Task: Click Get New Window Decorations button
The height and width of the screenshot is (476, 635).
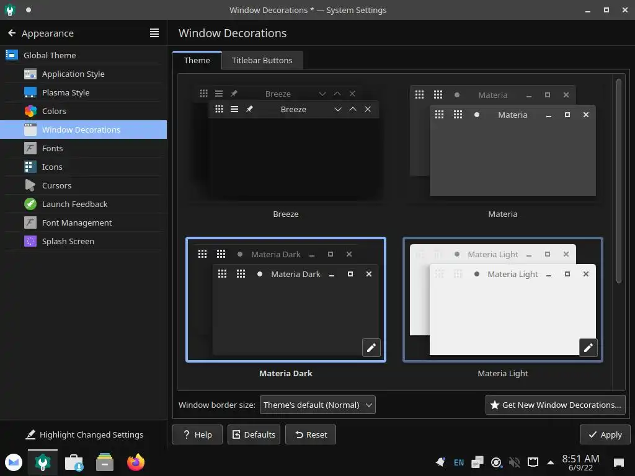Action: pyautogui.click(x=556, y=405)
